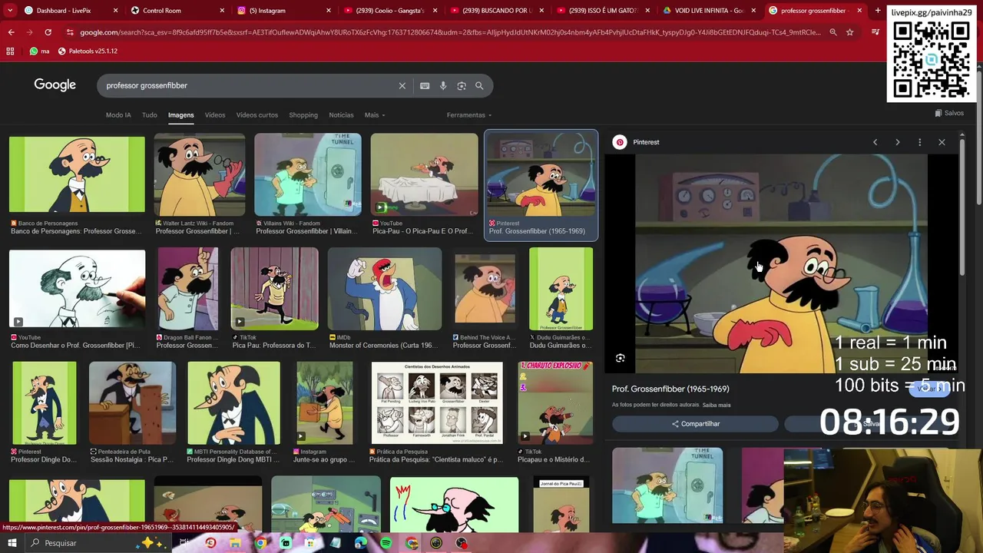Image resolution: width=983 pixels, height=553 pixels.
Task: Open the Paletools v25.1.12 bookmark
Action: [x=88, y=51]
